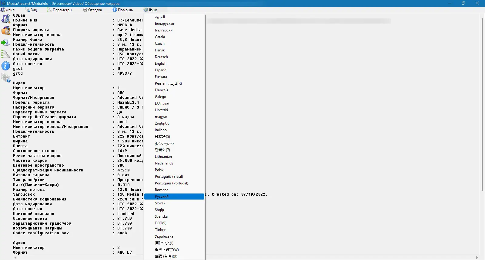This screenshot has width=485, height=260.
Task: Choose Português (Brasil) as the language
Action: [x=174, y=177]
